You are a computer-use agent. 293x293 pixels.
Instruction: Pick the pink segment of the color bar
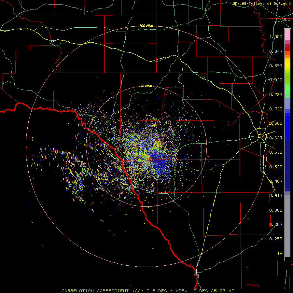(x=287, y=35)
